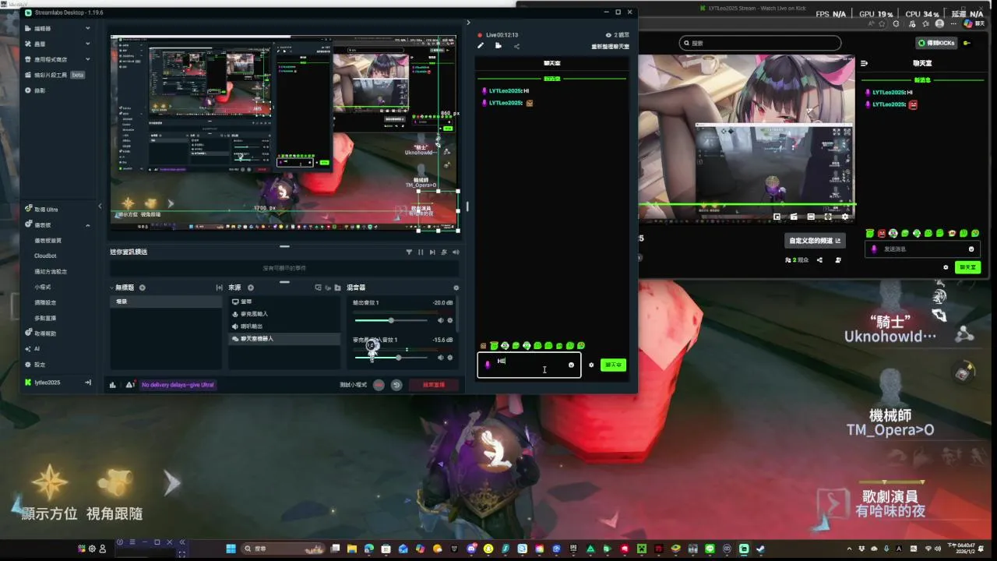Screen dimensions: 997x561
Task: Mute the 輸出音效 1 channel
Action: tap(440, 320)
